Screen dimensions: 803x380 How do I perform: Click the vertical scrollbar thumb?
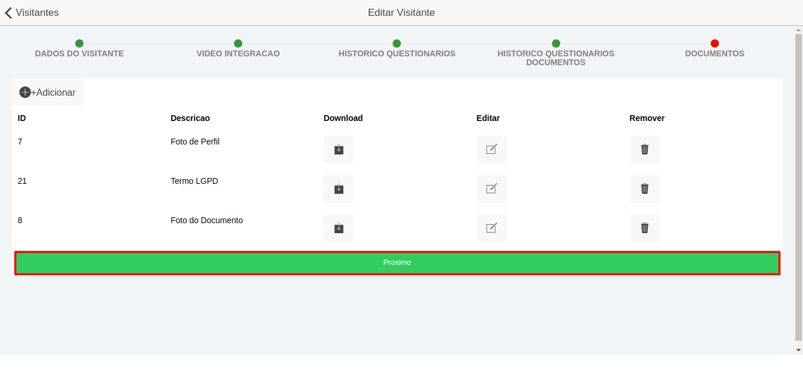798,188
